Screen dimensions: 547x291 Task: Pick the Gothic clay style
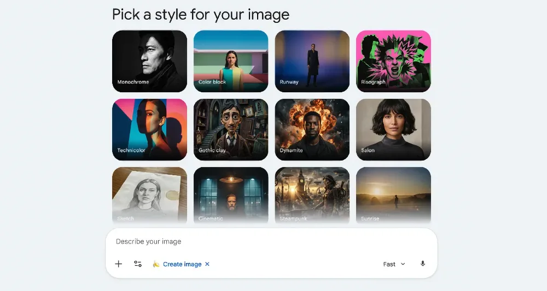click(231, 129)
